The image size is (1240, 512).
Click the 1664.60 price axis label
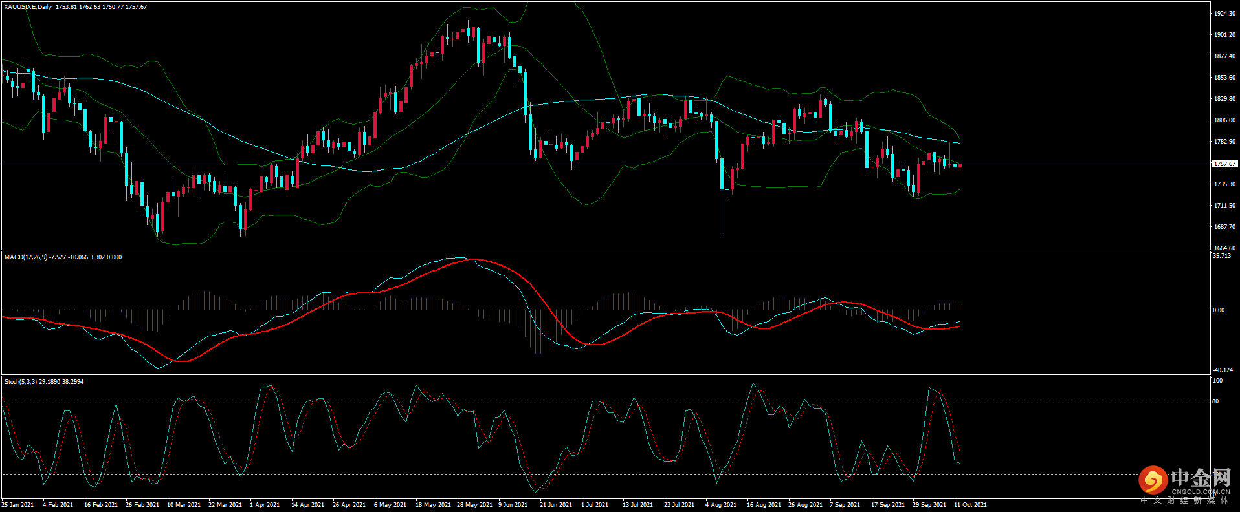(x=1224, y=248)
